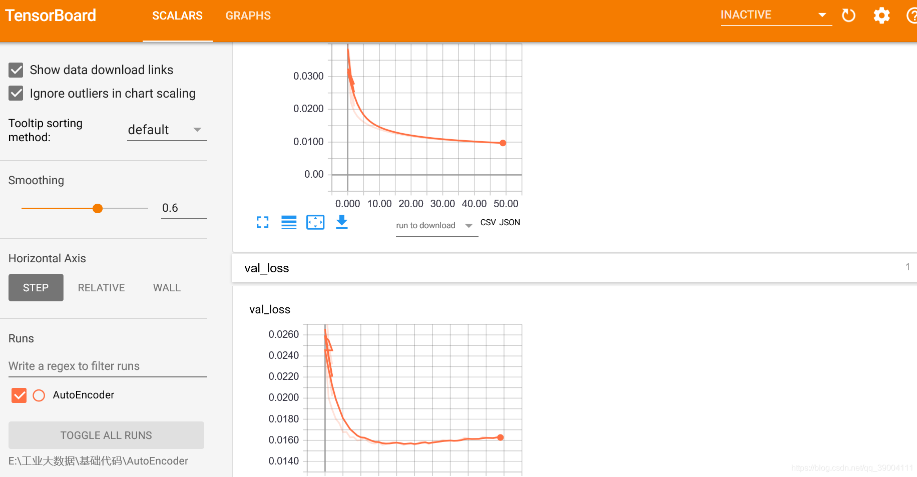917x477 pixels.
Task: Click TOGGLE ALL RUNS button
Action: coord(106,435)
